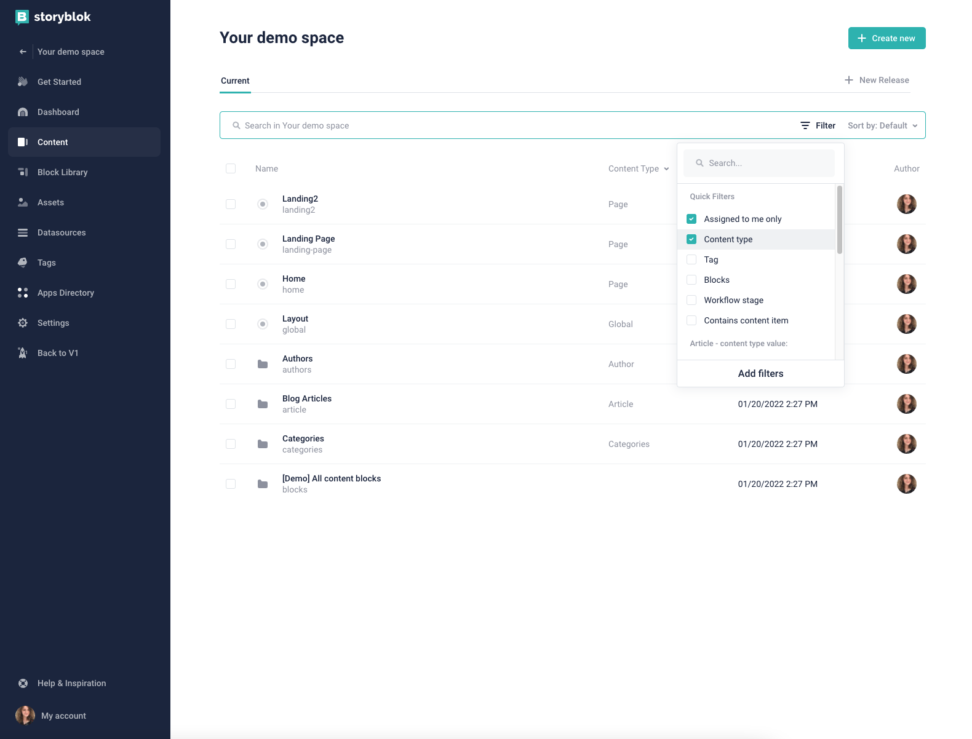Click the Home story status icon
This screenshot has width=972, height=739.
(x=263, y=284)
